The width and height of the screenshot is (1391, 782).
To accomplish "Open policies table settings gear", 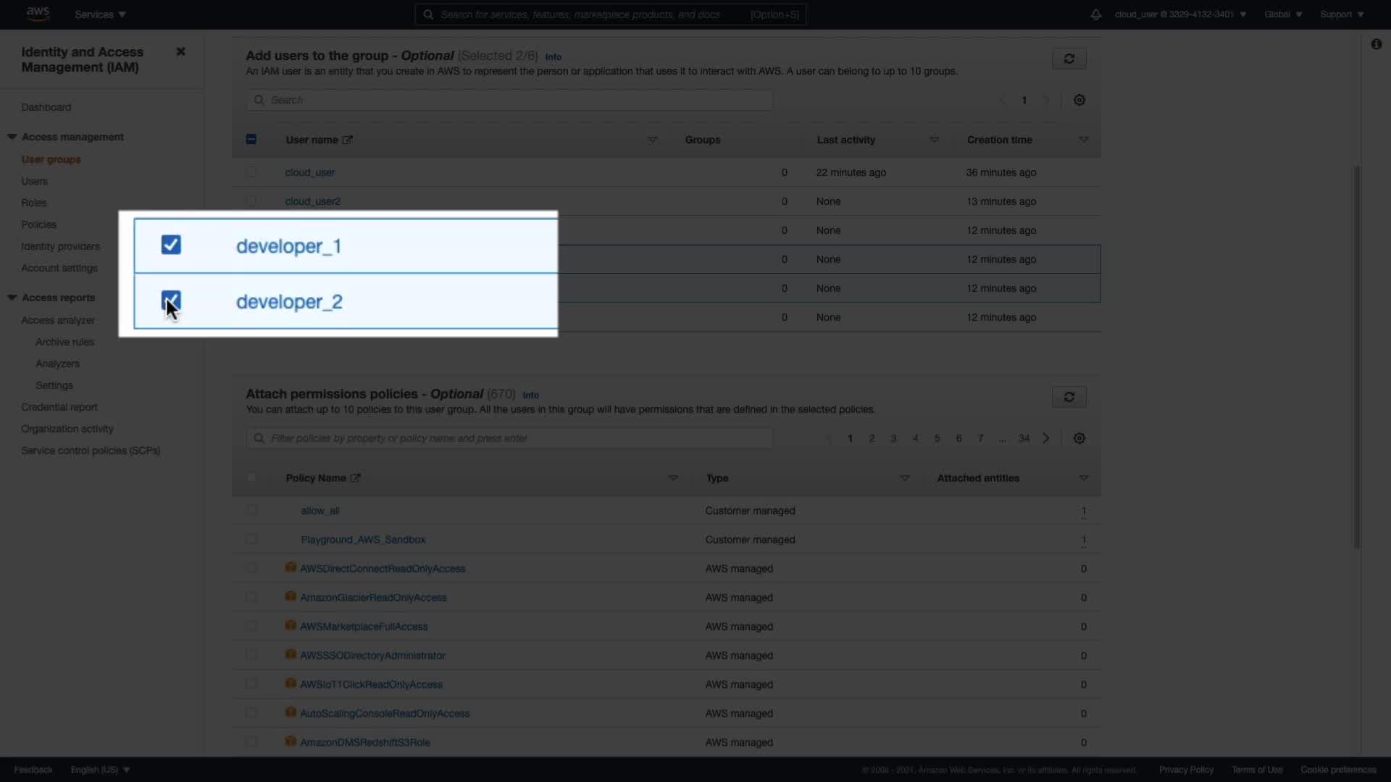I will 1079,438.
